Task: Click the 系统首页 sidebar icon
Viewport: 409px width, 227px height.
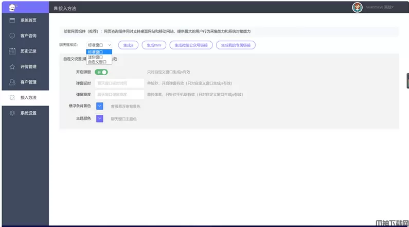Action: tap(12, 20)
